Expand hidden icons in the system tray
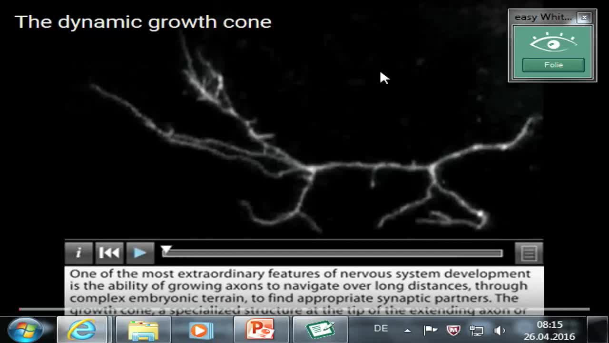This screenshot has width=609, height=343. tap(407, 329)
